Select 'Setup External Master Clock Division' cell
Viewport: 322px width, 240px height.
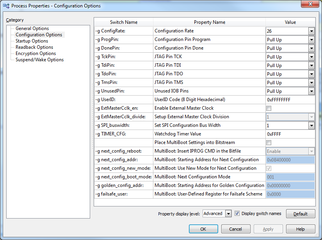[210, 117]
